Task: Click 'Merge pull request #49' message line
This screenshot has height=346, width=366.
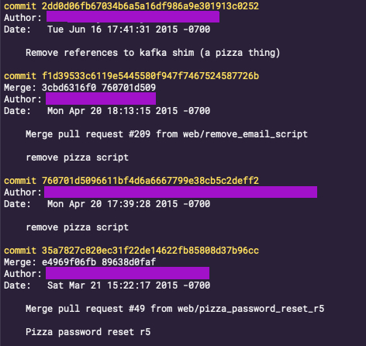Action: click(174, 309)
